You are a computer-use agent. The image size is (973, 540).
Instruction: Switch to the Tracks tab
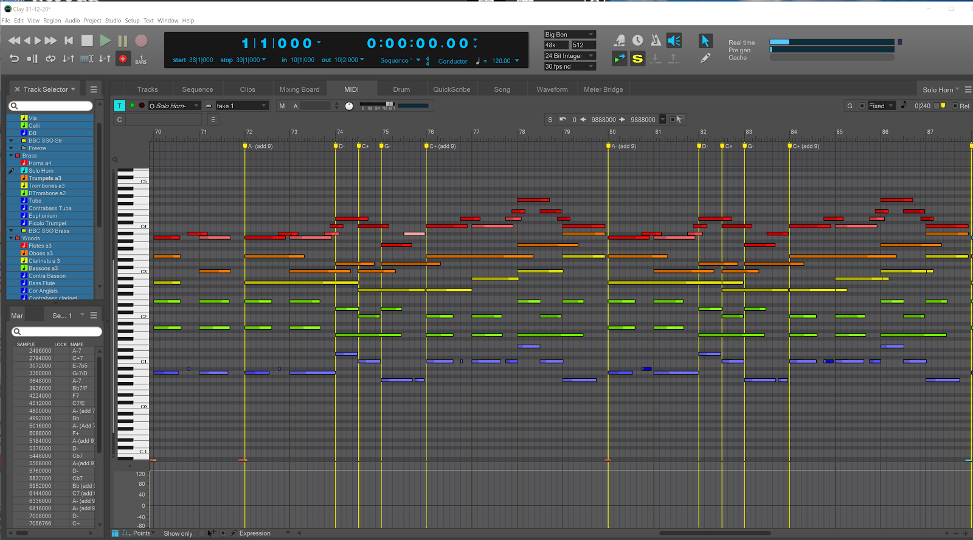pos(148,89)
